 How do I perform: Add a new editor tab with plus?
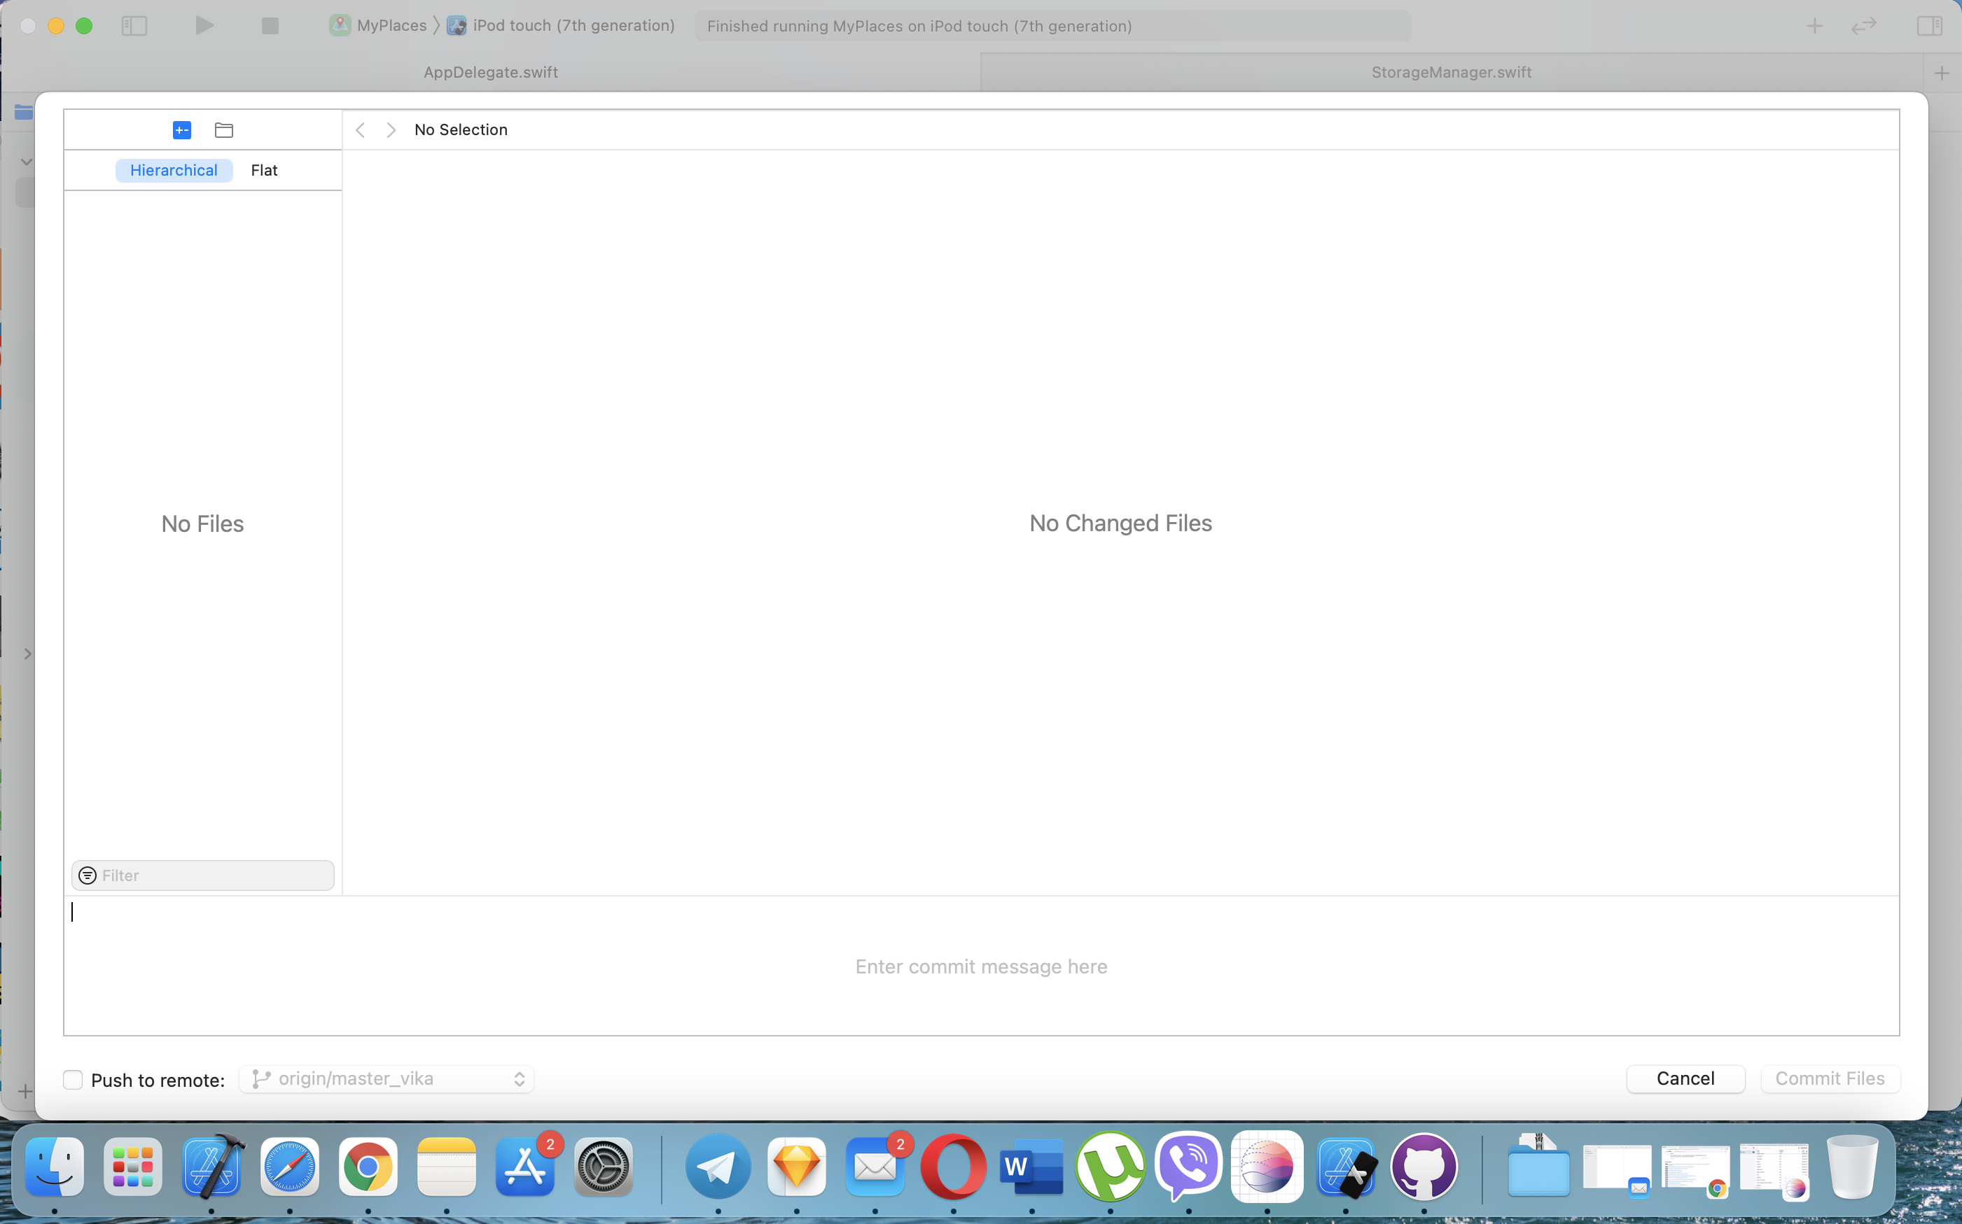point(1942,73)
